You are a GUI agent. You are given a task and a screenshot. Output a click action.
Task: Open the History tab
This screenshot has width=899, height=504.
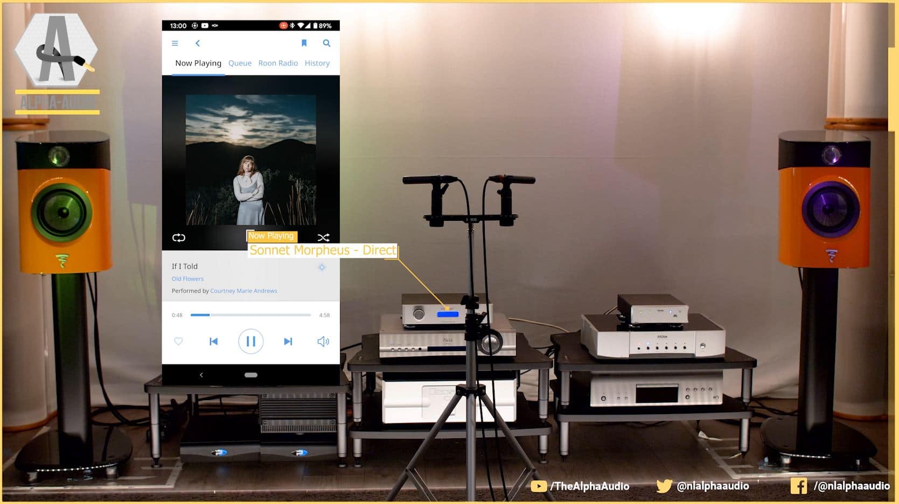click(x=317, y=63)
